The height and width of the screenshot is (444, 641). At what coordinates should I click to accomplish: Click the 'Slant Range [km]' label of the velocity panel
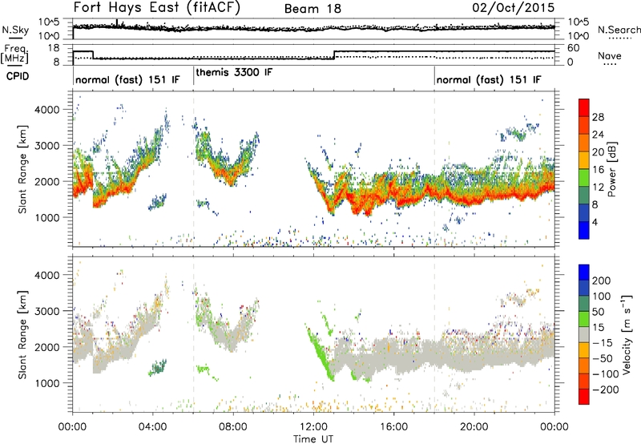coord(23,334)
